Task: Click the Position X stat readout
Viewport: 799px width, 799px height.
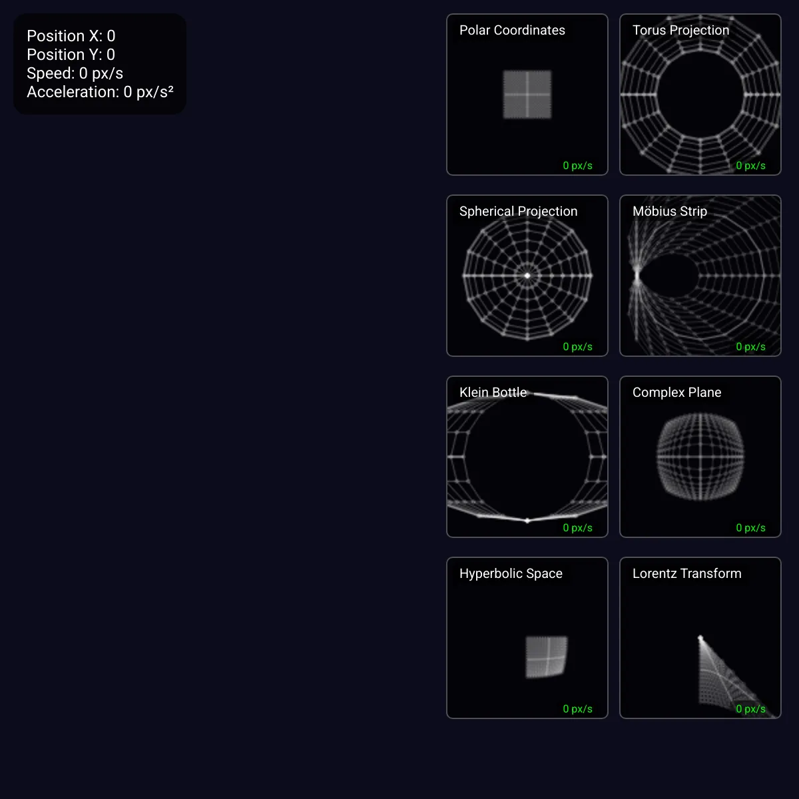Action: coord(71,36)
